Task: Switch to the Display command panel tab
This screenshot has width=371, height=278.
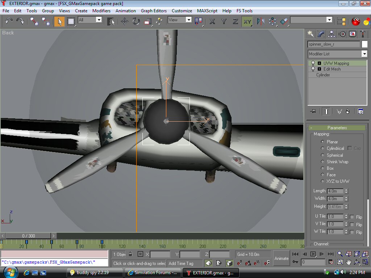Action: coord(353,34)
